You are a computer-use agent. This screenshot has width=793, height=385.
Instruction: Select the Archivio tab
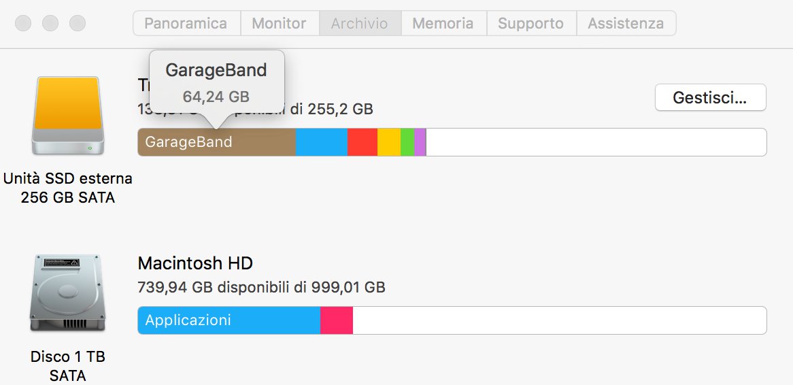360,23
